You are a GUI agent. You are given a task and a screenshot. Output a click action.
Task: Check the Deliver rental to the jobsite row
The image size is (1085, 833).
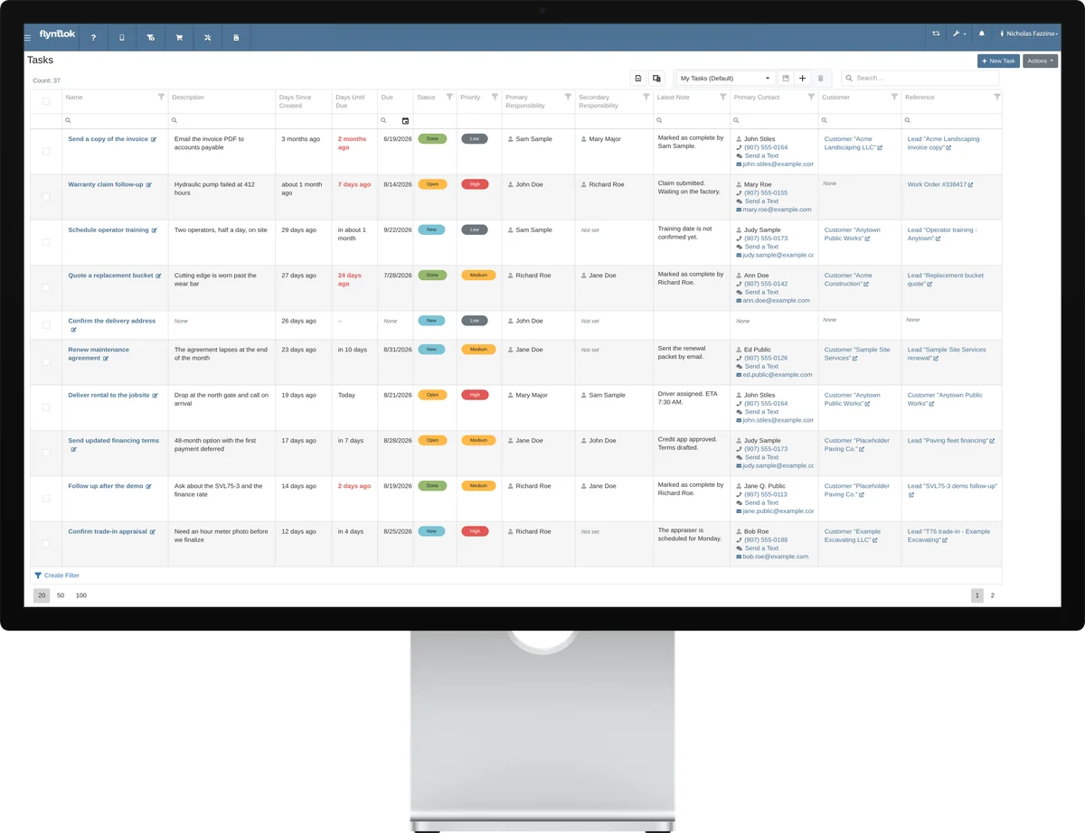[x=46, y=407]
